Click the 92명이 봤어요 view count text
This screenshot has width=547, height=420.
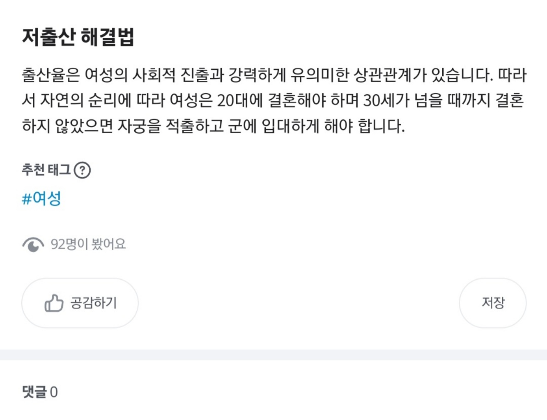pyautogui.click(x=88, y=244)
